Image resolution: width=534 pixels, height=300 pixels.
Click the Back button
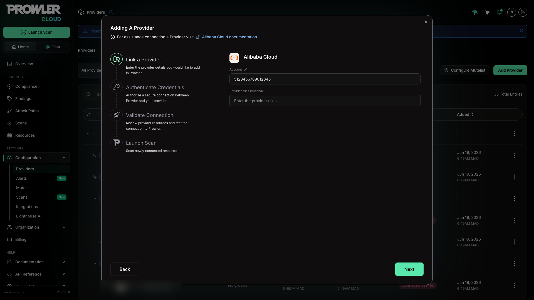click(125, 269)
